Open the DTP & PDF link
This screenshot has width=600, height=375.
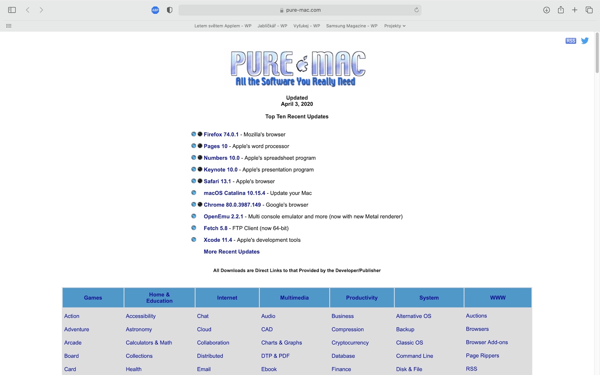275,356
